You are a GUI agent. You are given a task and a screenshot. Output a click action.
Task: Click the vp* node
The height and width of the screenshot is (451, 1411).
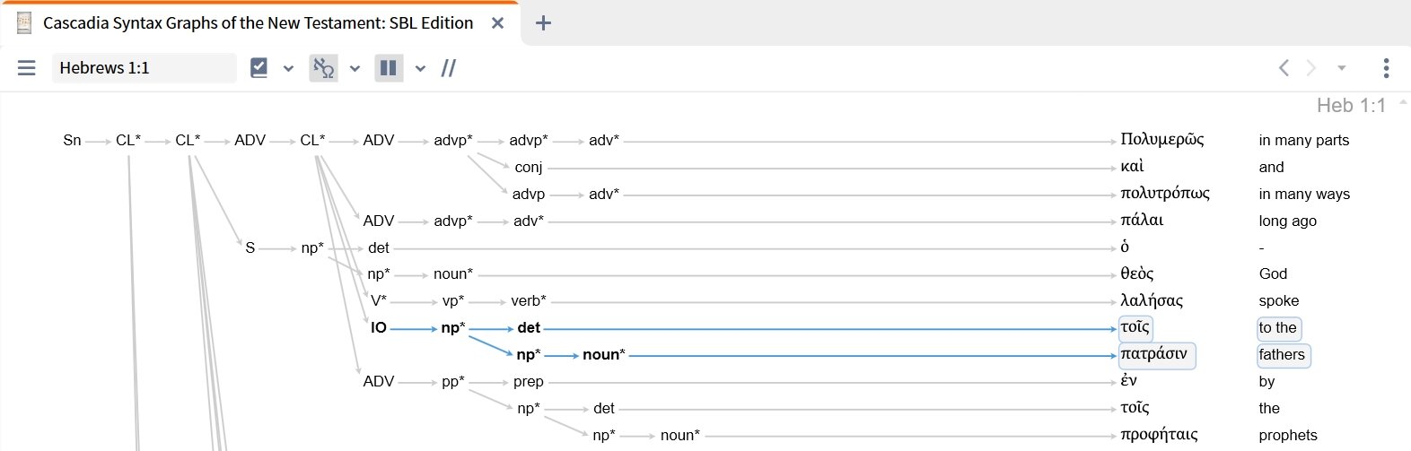coord(453,301)
